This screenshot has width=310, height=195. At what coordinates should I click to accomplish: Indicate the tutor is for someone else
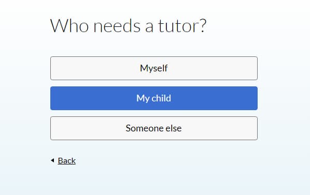154,128
